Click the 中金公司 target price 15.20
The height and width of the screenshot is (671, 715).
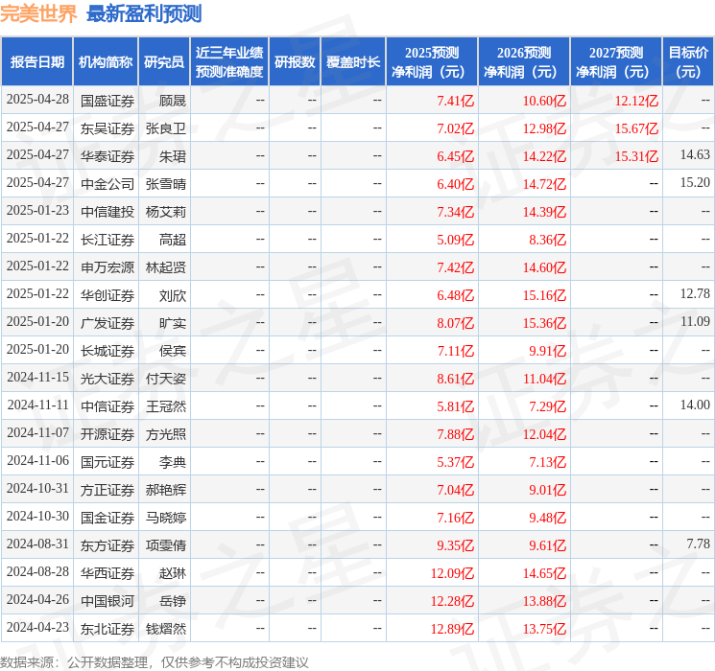694,183
